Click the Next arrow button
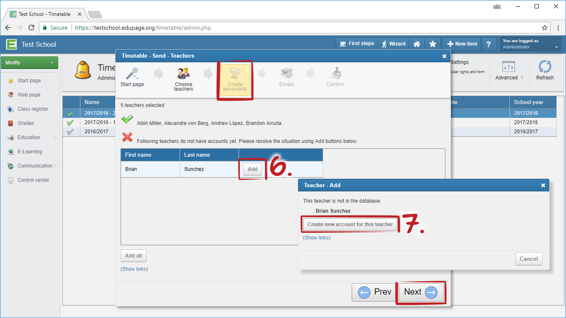This screenshot has height=318, width=566. click(420, 292)
